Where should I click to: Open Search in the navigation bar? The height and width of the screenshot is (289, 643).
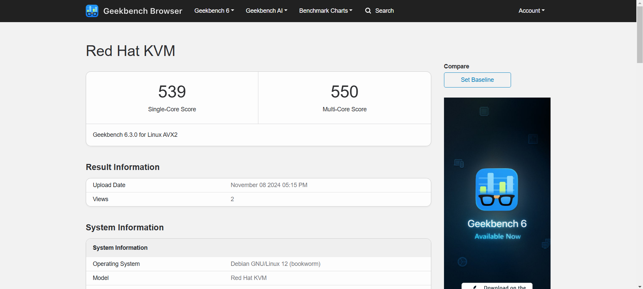click(384, 11)
